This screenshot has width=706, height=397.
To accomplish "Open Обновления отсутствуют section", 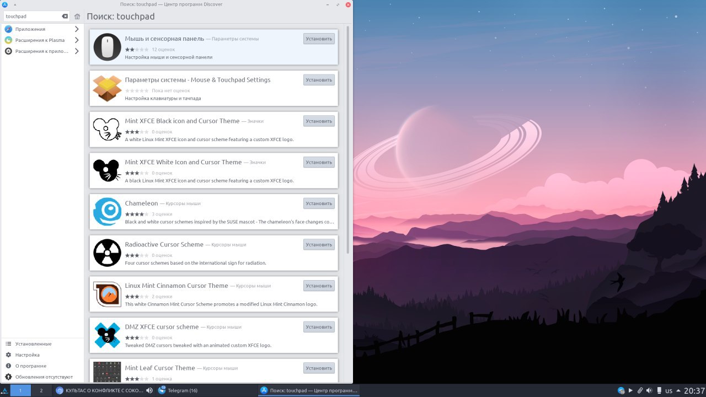I will (41, 377).
